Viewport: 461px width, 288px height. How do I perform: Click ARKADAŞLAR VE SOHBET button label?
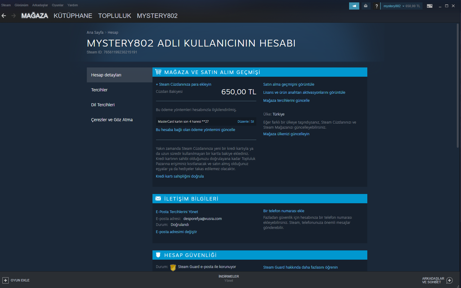coord(433,280)
